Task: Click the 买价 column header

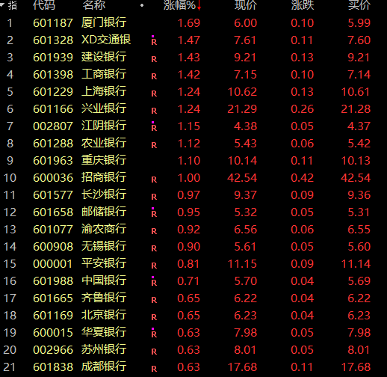Action: click(x=359, y=5)
